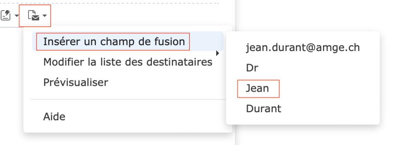Click blank area right of the submenu
Image resolution: width=401 pixels, height=145 pixels.
[x=390, y=76]
